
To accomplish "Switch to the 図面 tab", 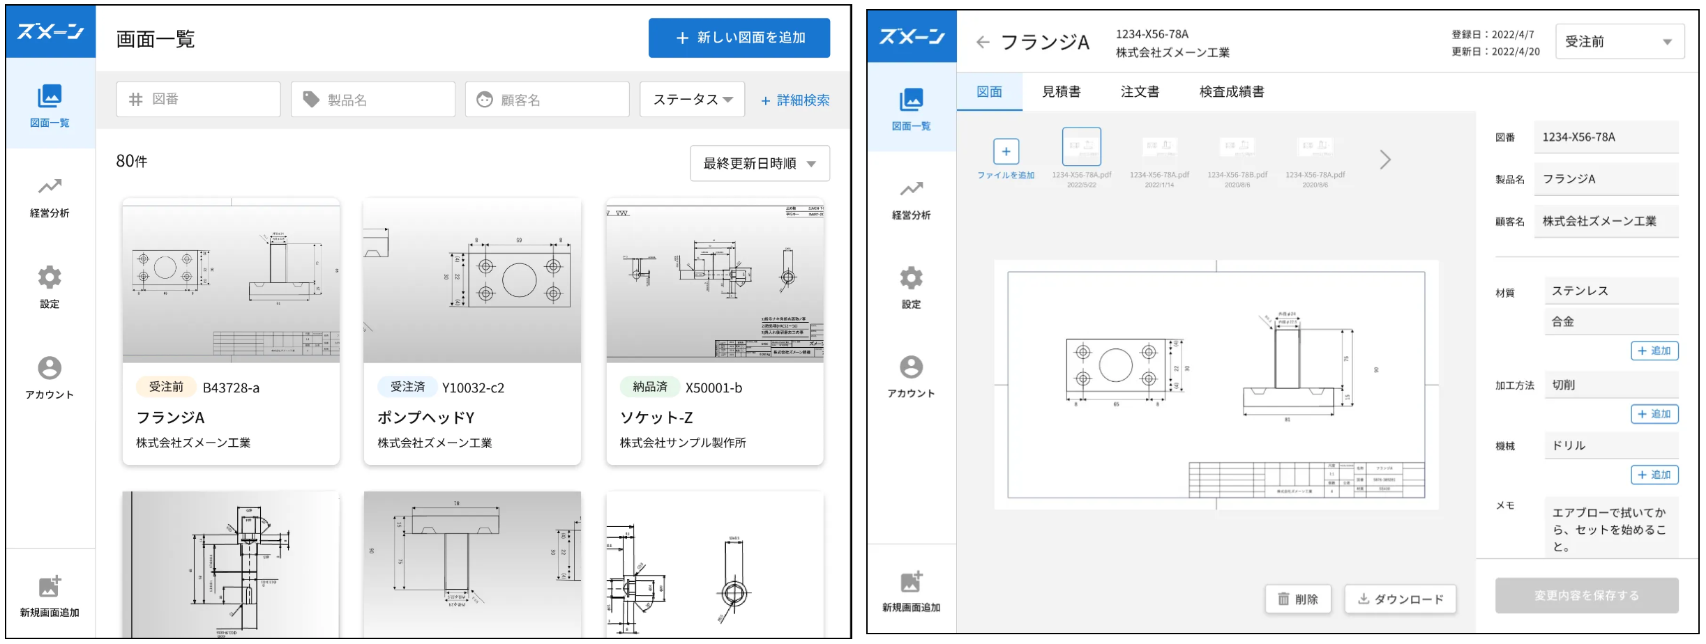I will point(989,91).
